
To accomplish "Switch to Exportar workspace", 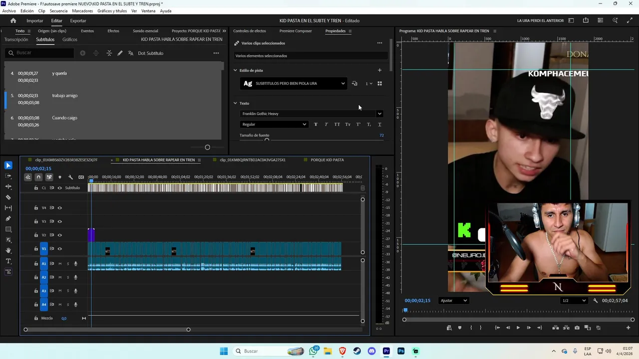I will pyautogui.click(x=78, y=20).
